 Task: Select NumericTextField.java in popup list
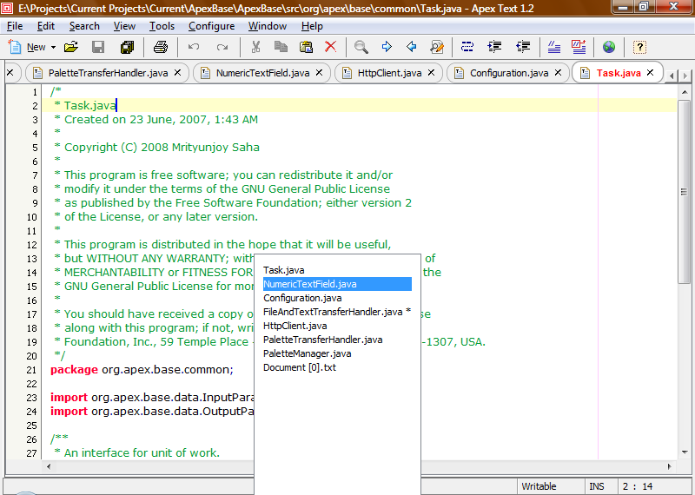coord(337,284)
